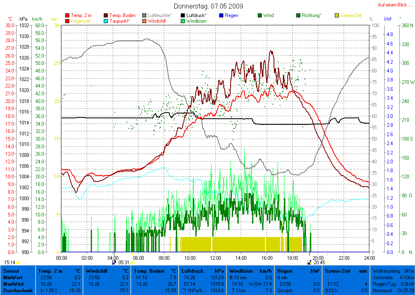This screenshot has height=295, width=415.
Task: Click the blue Regen legend square
Action: point(221,15)
